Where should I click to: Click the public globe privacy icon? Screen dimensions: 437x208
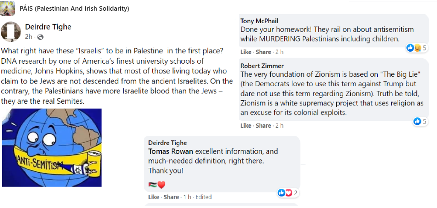click(x=40, y=37)
